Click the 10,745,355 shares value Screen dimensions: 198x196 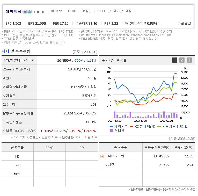[x=161, y=156]
